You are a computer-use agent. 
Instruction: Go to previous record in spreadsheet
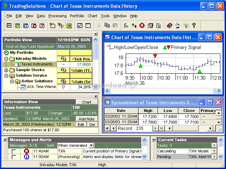pyautogui.click(x=113, y=128)
